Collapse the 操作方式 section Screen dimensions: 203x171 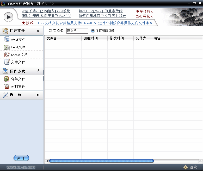point(38,71)
